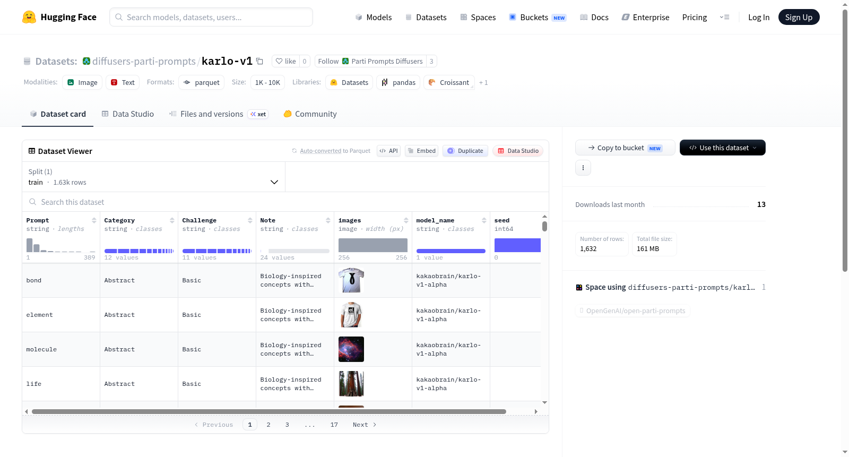Click the search magnifier icon in dataset search

point(33,202)
